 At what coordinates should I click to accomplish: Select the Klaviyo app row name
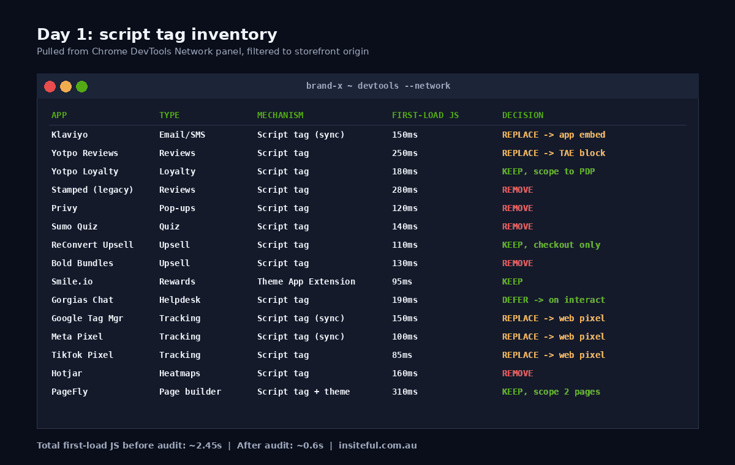(x=69, y=135)
